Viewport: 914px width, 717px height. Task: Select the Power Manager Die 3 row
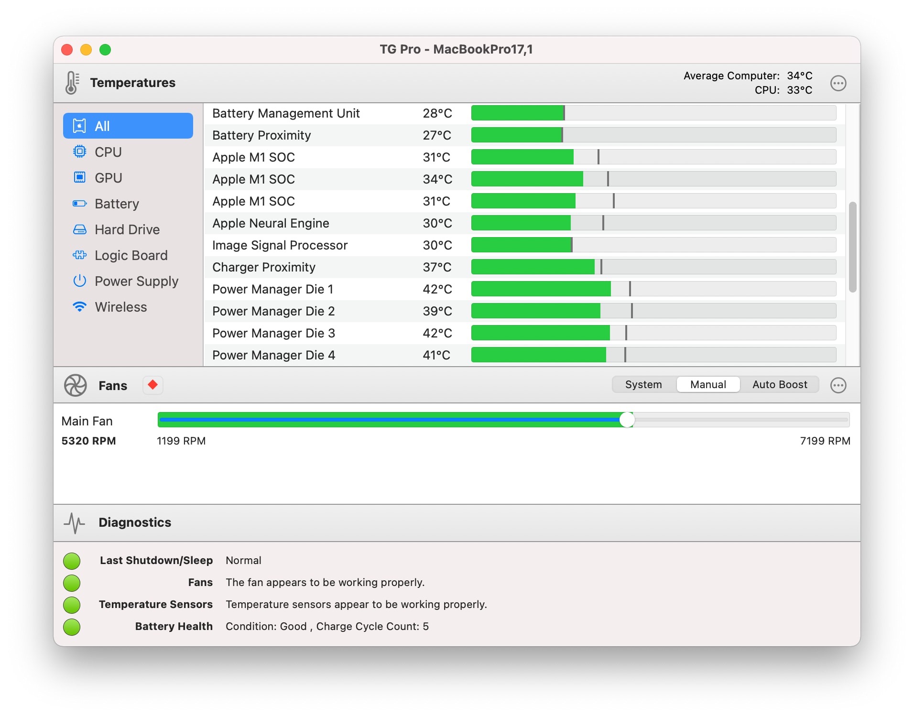(524, 333)
